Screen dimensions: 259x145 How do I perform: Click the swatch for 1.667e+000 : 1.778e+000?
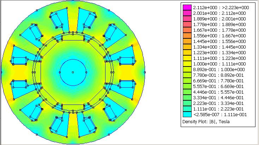coord(187,30)
